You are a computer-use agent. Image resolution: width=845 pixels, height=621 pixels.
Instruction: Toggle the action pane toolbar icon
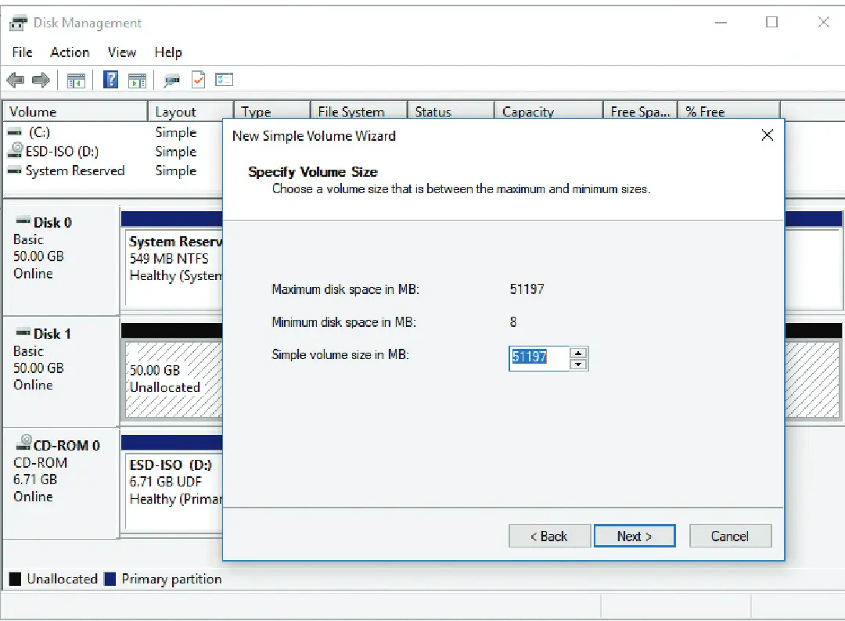(x=137, y=80)
